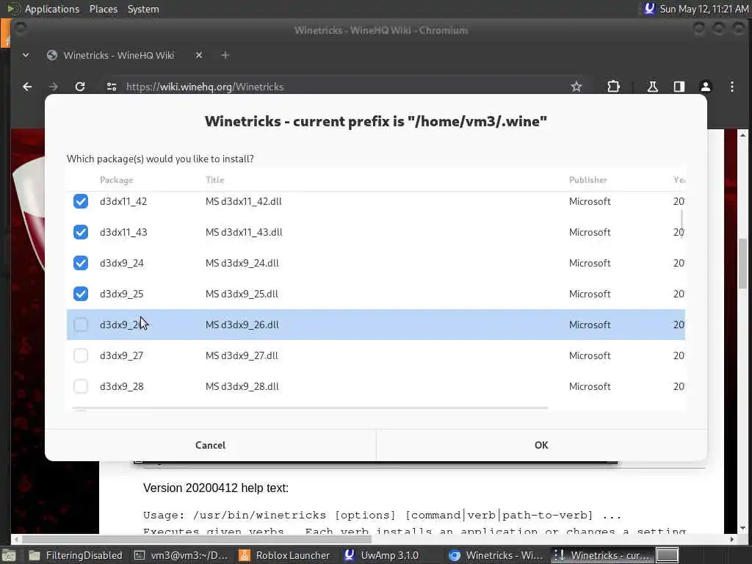Sort list by Title column header
This screenshot has height=564, width=752.
click(215, 180)
